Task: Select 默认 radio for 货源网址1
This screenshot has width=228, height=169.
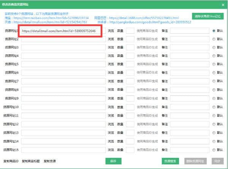Action: coord(214,30)
